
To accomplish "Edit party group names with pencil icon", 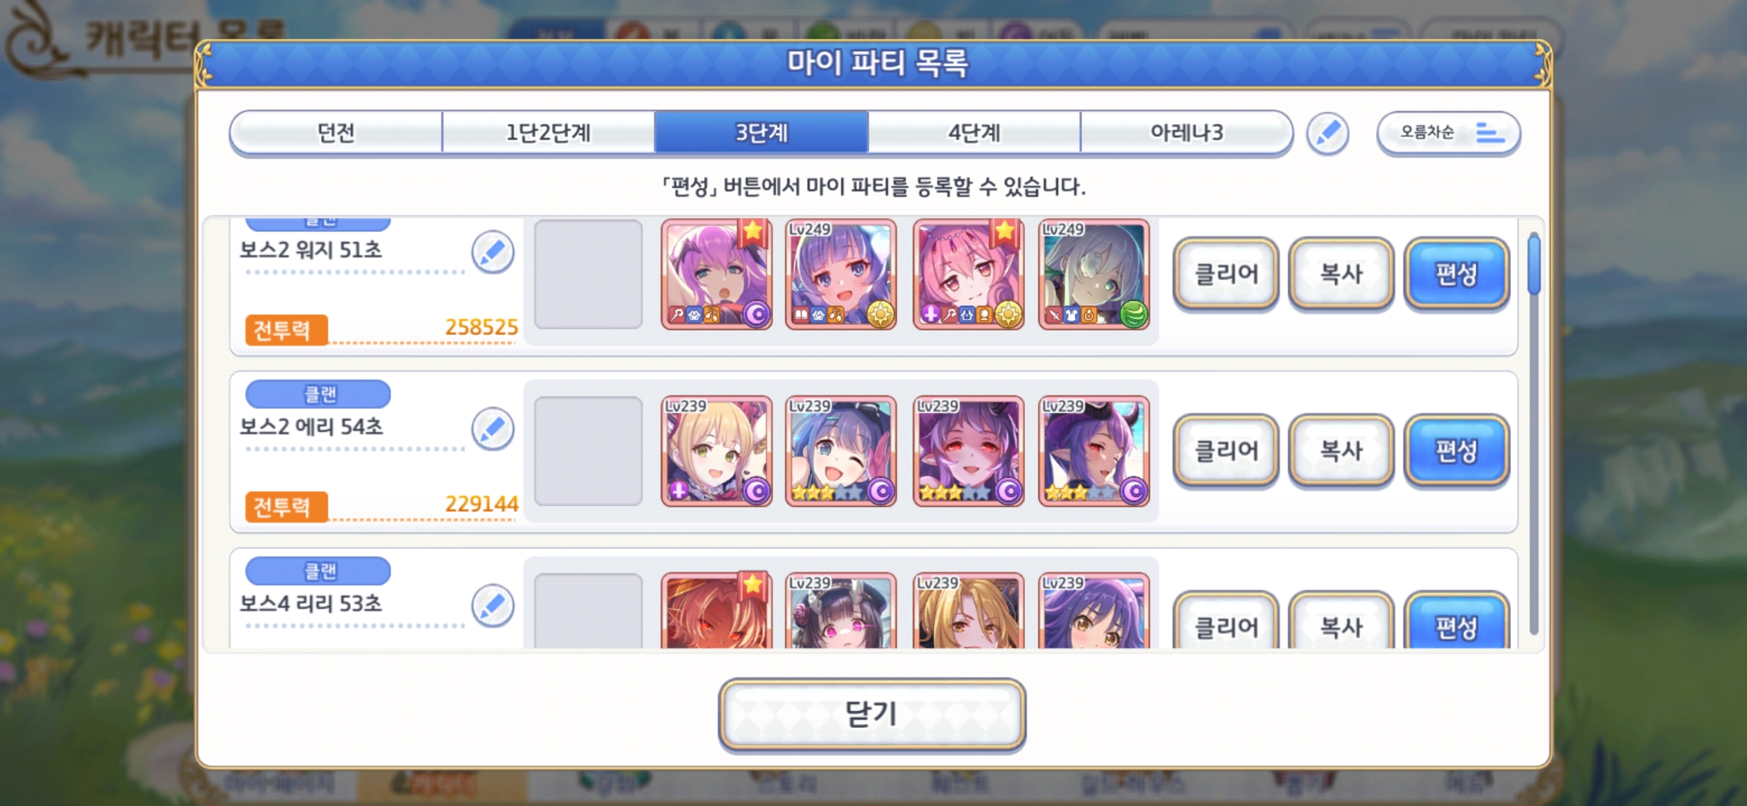I will tap(1327, 134).
